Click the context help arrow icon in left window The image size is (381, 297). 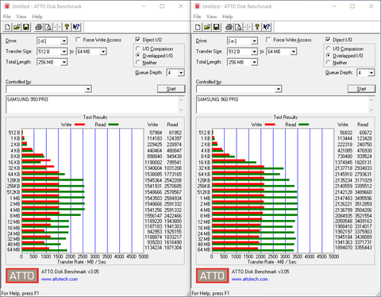pyautogui.click(x=76, y=27)
